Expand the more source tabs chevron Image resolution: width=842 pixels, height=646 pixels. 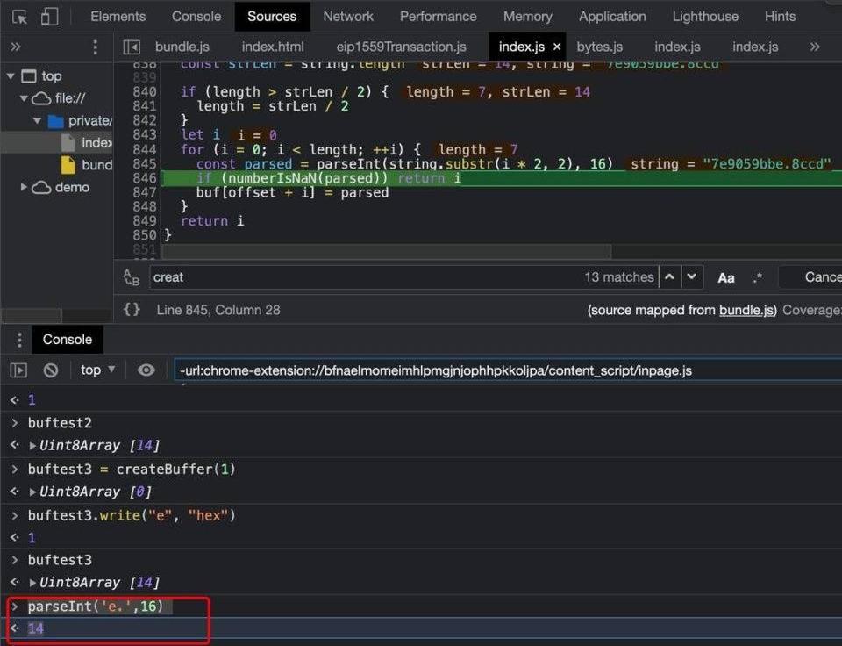[815, 47]
